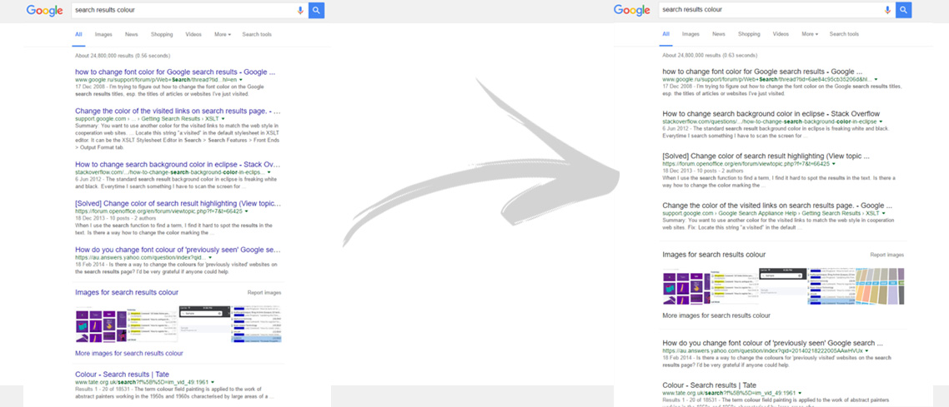
Task: Open blue 'Change the color of visited links' result
Action: tap(178, 111)
